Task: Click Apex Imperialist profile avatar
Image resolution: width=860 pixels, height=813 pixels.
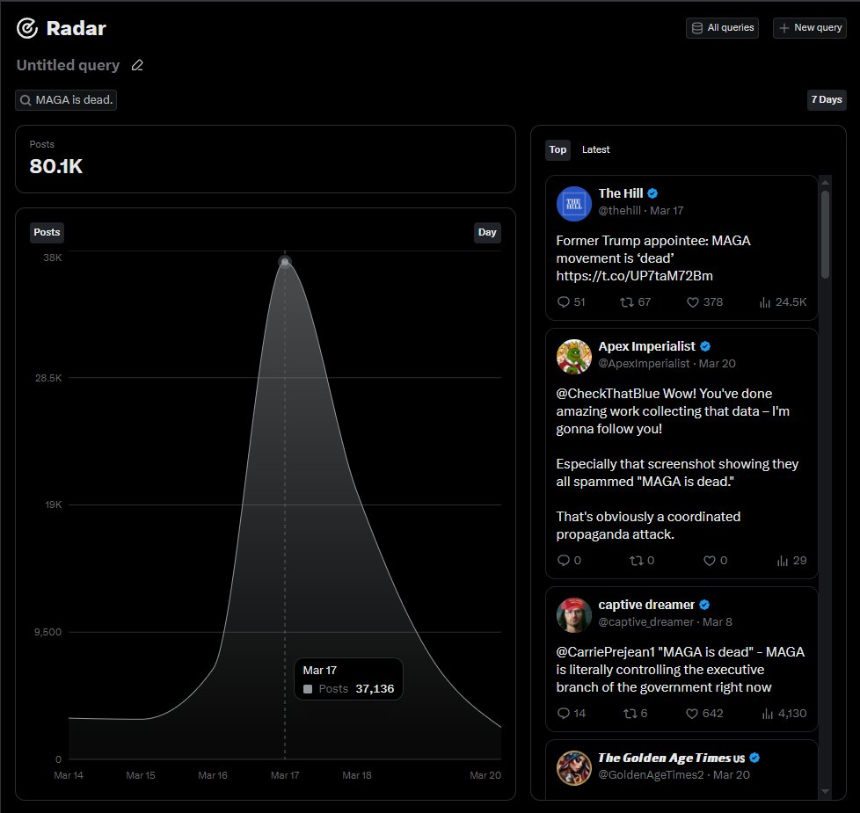Action: pos(573,356)
